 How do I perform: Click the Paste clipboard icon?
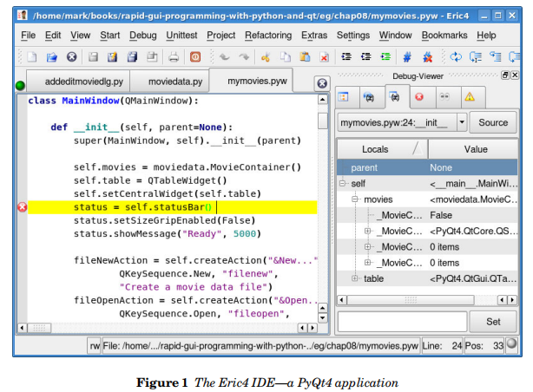pyautogui.click(x=305, y=56)
